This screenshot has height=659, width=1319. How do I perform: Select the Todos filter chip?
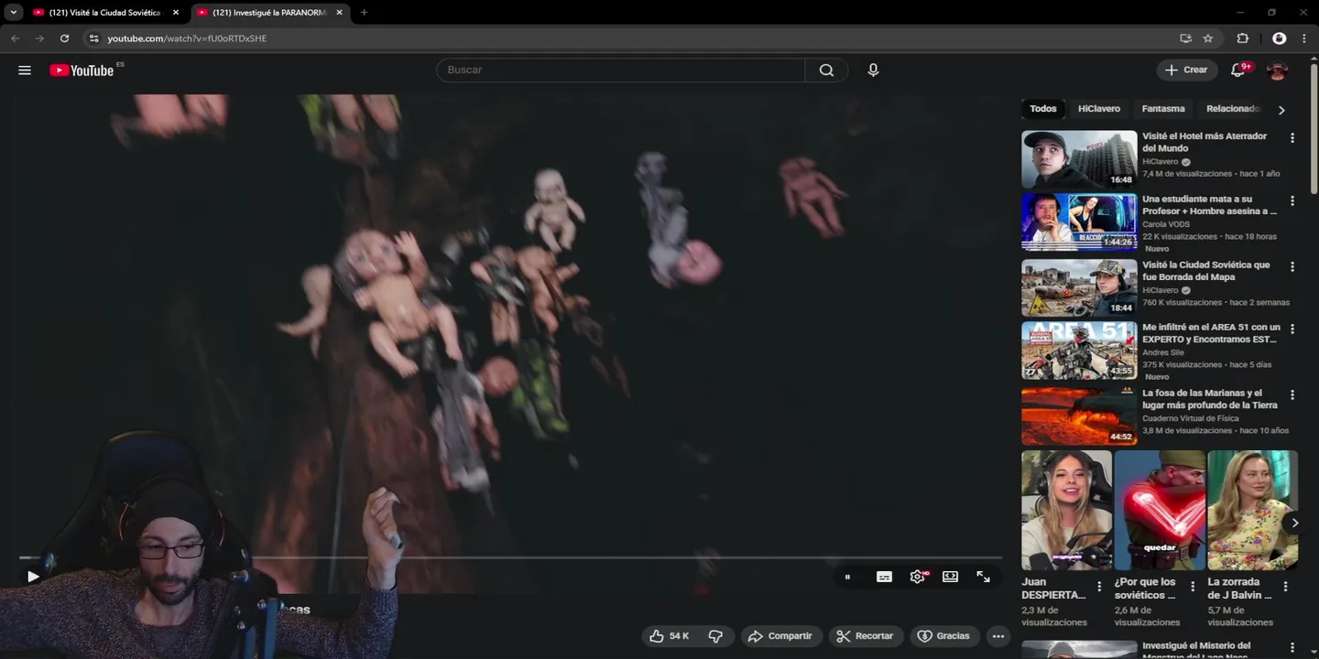point(1042,109)
